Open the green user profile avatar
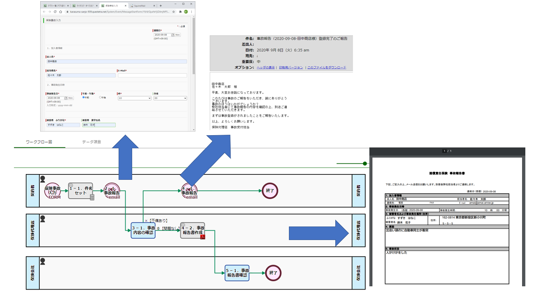Image resolution: width=536 pixels, height=299 pixels. pos(186,12)
